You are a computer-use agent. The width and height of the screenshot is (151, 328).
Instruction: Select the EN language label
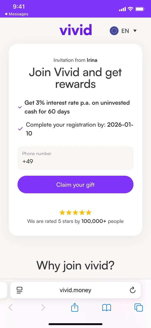pos(125,31)
